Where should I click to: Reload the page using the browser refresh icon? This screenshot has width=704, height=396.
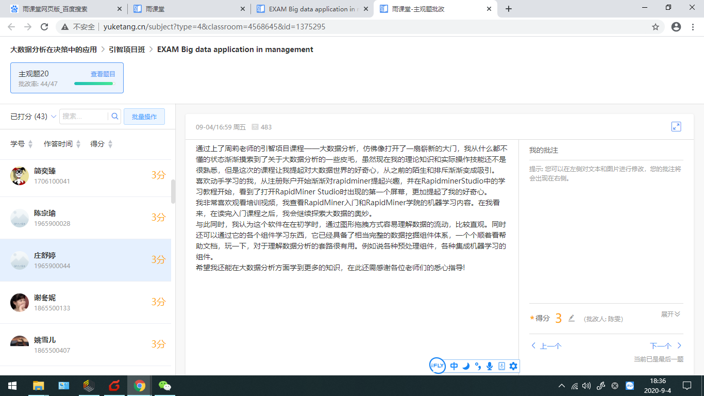(44, 27)
